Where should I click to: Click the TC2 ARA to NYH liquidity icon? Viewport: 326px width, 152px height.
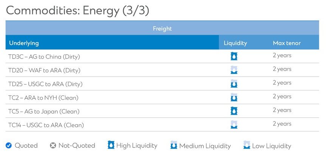pyautogui.click(x=234, y=97)
